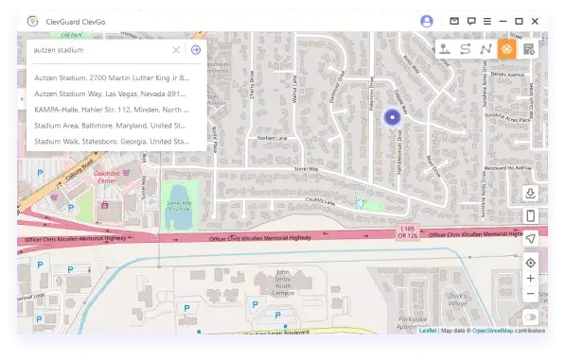Open the OpenStreetMap attribution link
The image size is (565, 359).
492,331
